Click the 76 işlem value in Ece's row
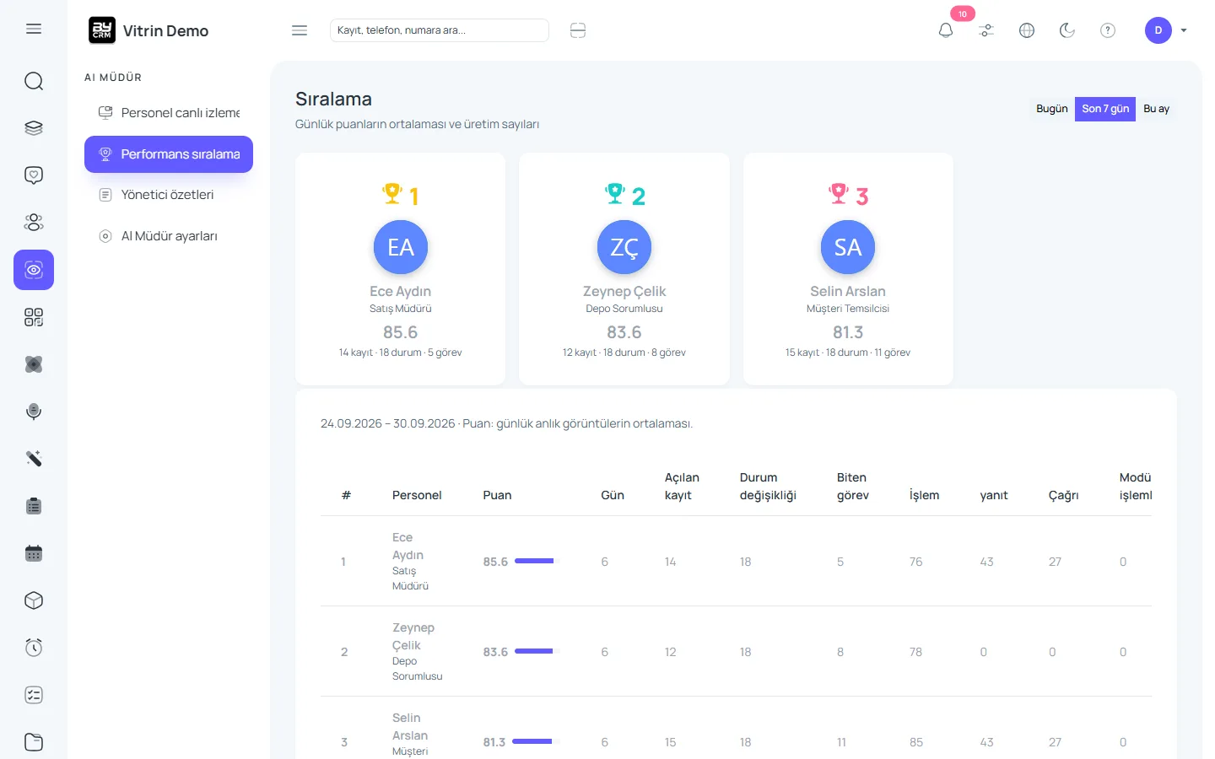1215x759 pixels. click(x=916, y=562)
